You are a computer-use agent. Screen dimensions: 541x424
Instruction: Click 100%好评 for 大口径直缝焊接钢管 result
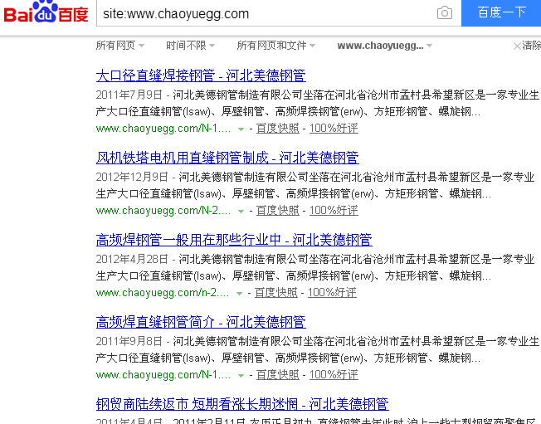click(334, 129)
